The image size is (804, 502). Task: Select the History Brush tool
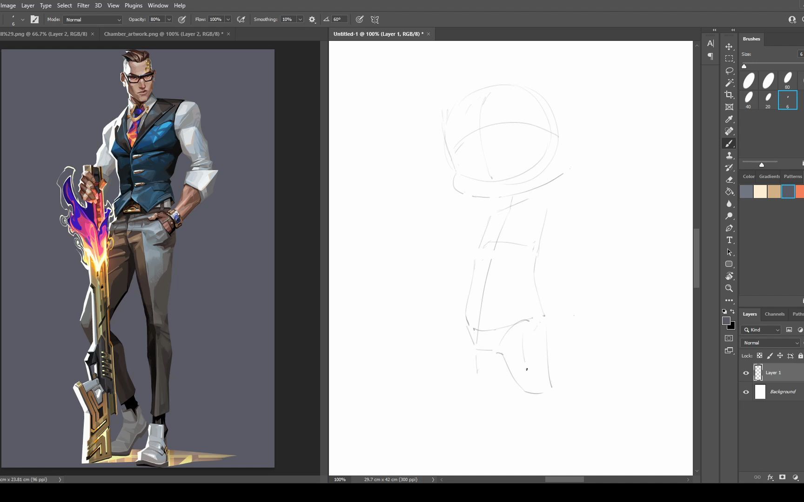(729, 167)
